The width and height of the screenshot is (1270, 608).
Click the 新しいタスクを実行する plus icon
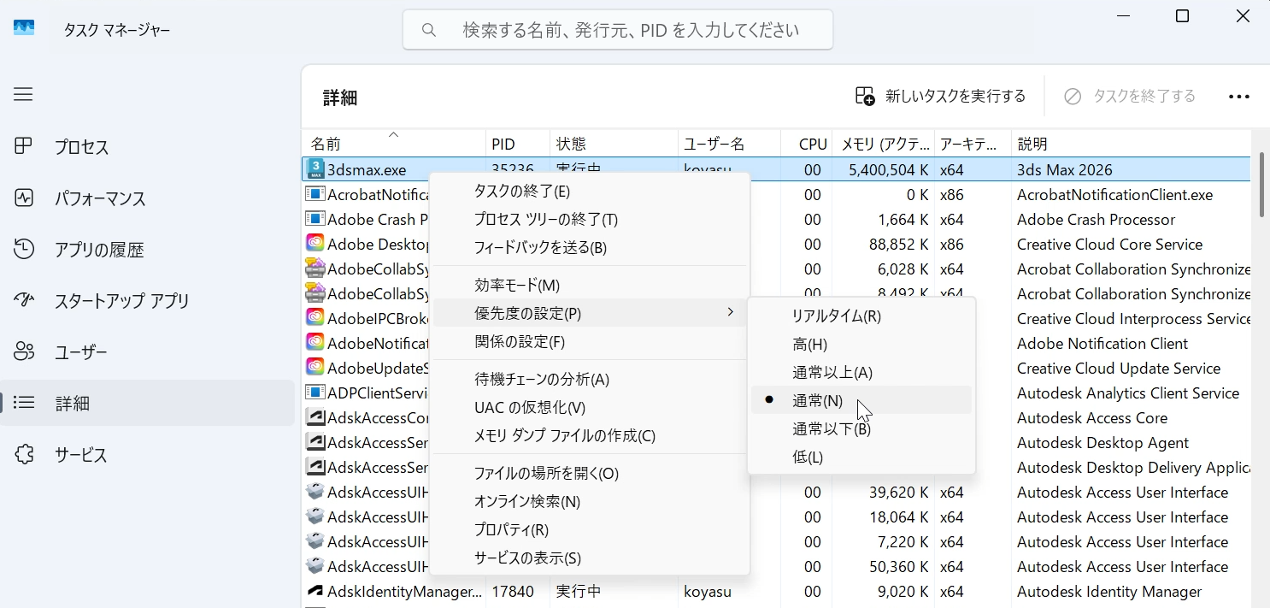point(865,97)
